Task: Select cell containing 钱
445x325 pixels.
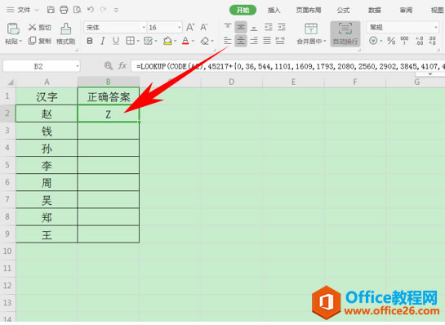Action: point(47,131)
